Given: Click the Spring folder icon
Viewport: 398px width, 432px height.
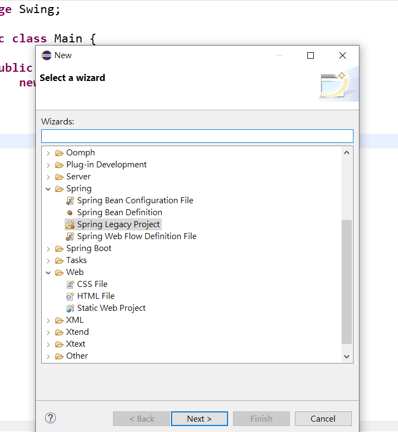Looking at the screenshot, I should (x=59, y=189).
